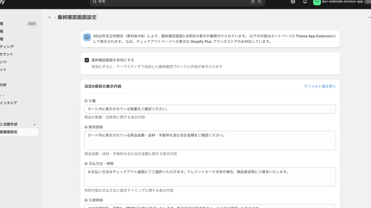Click the 販売価格 text area
The image size is (371, 208).
(x=210, y=140)
